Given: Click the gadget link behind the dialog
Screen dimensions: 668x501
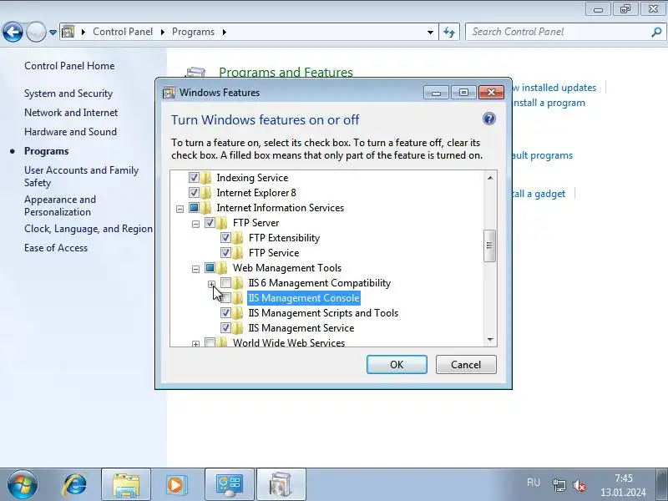Looking at the screenshot, I should [x=539, y=194].
